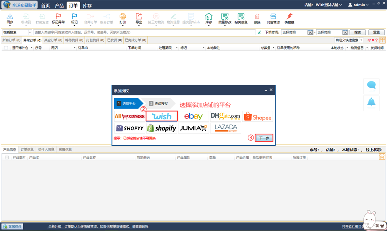The height and width of the screenshot is (231, 387).
Task: Click the 物流信息 toolbar icon
Action: [173, 17]
